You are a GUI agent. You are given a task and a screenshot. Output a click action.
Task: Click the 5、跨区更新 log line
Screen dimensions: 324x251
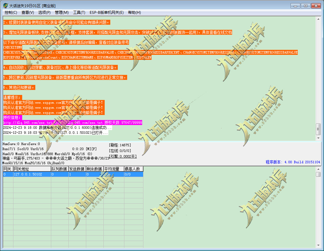pos(65,77)
